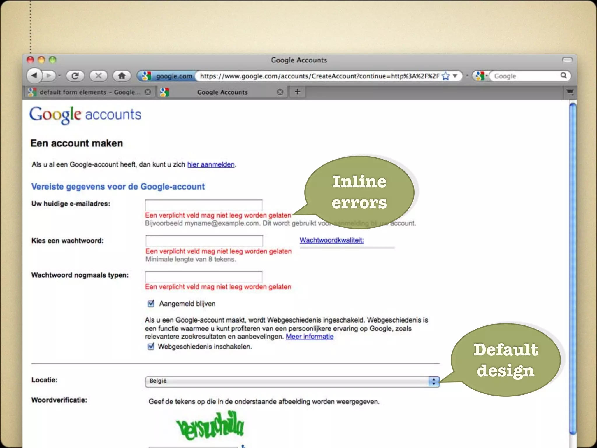This screenshot has height=448, width=597.
Task: Click the search magnifier icon
Action: 564,76
